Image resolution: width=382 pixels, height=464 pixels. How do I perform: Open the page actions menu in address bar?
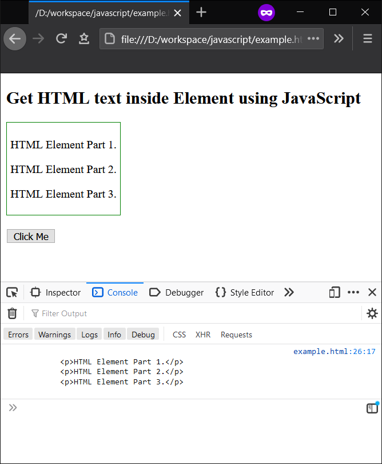313,39
